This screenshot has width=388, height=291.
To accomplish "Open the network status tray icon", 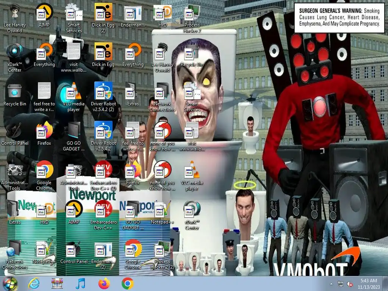I will pos(341,284).
